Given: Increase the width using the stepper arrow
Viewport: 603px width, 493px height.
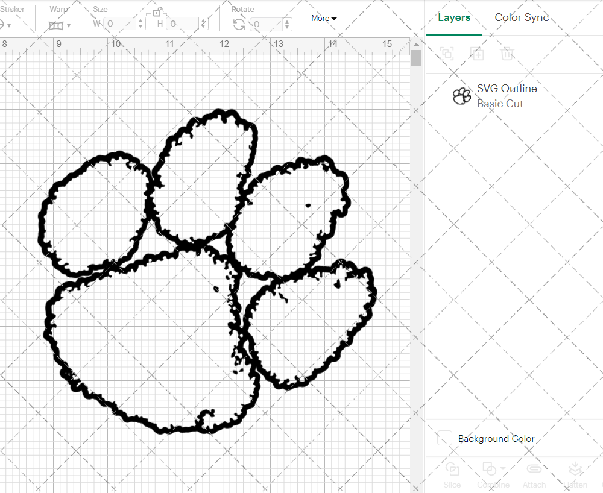Looking at the screenshot, I should click(x=140, y=20).
